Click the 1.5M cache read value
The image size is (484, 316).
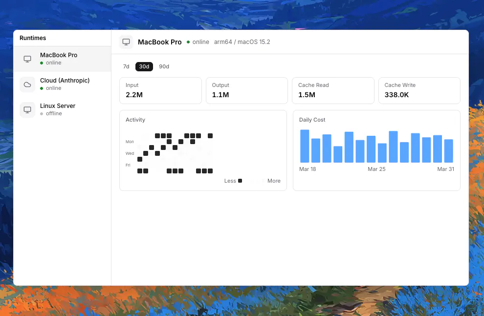point(307,95)
